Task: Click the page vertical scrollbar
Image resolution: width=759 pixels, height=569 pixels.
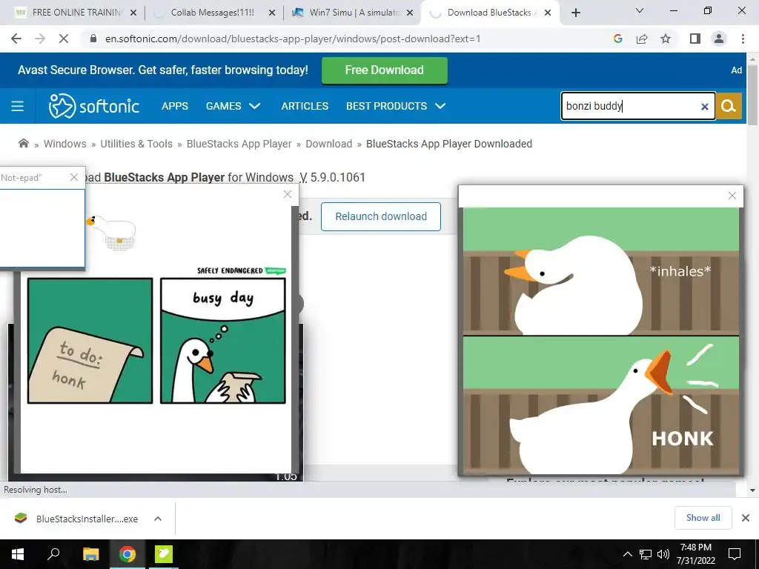Action: 753,94
